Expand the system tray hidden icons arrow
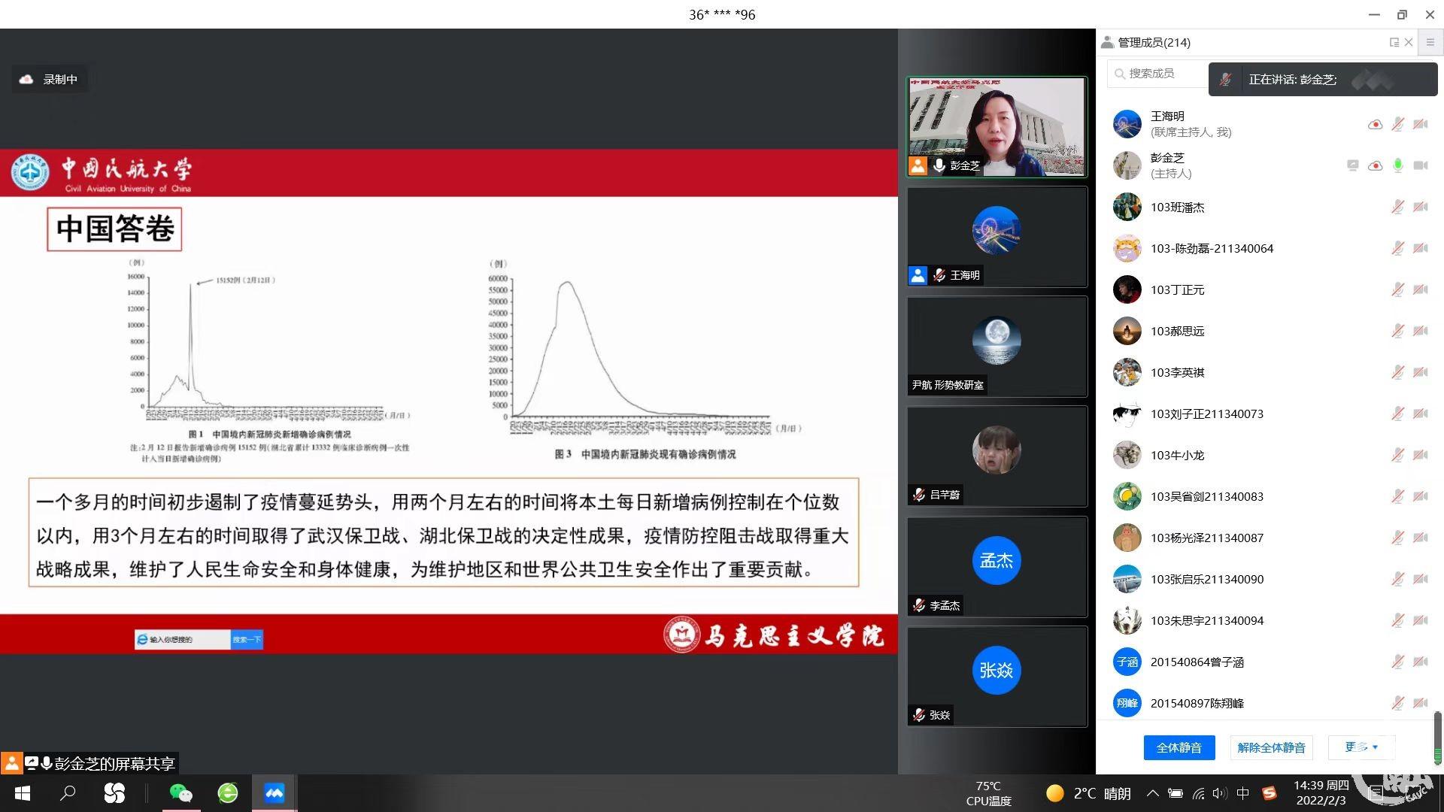Screen dimensions: 1444x812 coord(1152,793)
